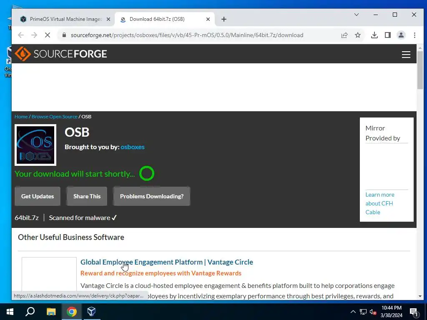Visit the osboxes author link
The image size is (427, 320).
pyautogui.click(x=133, y=147)
